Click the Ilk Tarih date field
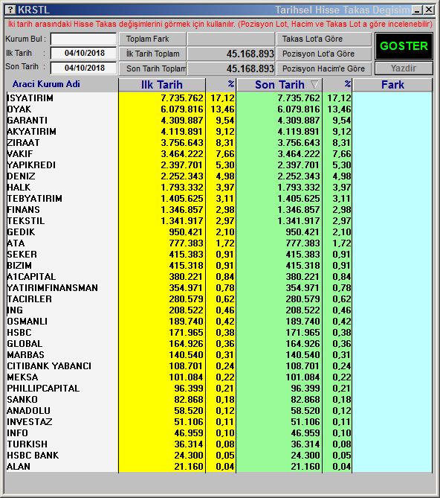Image resolution: width=440 pixels, height=498 pixels. (x=84, y=53)
